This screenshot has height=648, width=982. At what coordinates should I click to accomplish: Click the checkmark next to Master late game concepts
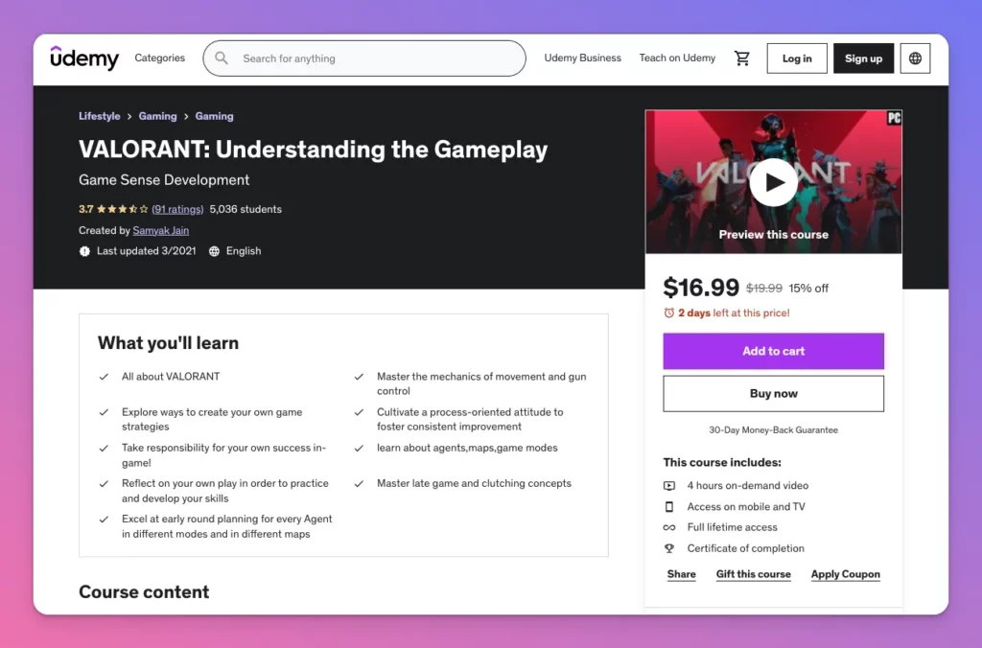point(360,482)
